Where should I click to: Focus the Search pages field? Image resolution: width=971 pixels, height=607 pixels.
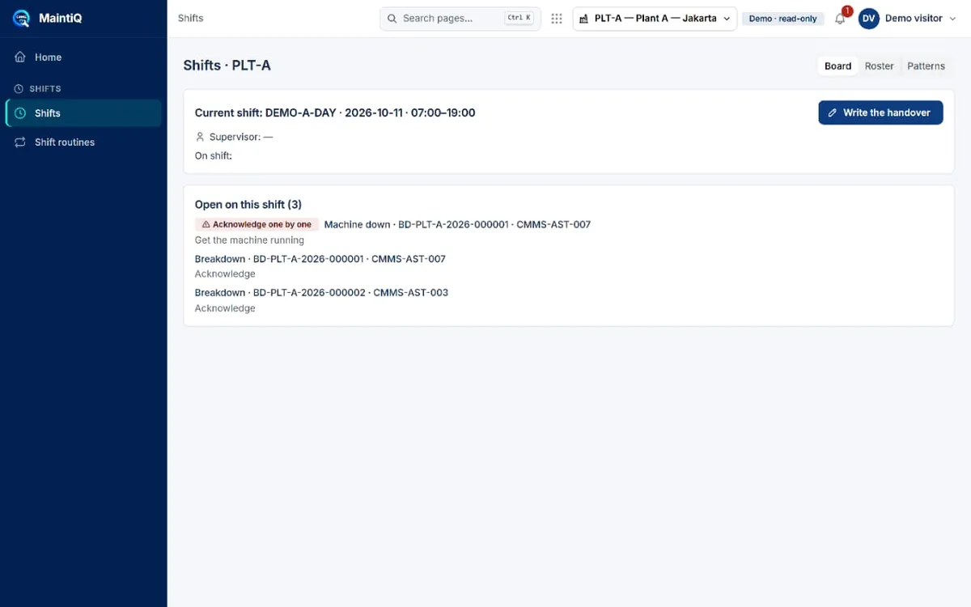coord(460,19)
